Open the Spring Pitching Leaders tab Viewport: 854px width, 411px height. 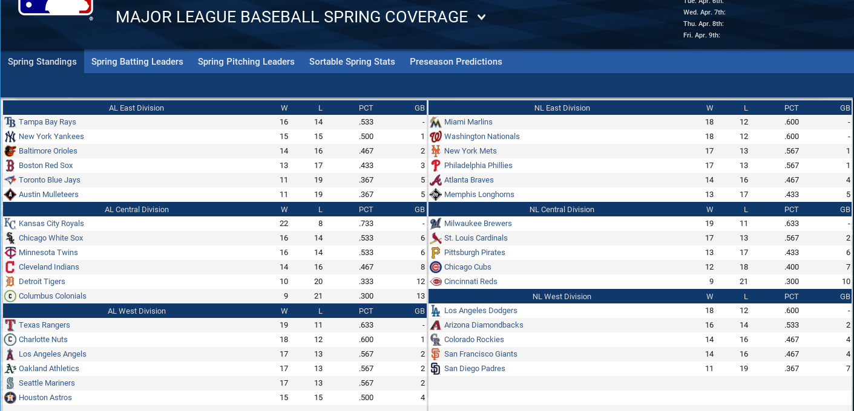(246, 62)
